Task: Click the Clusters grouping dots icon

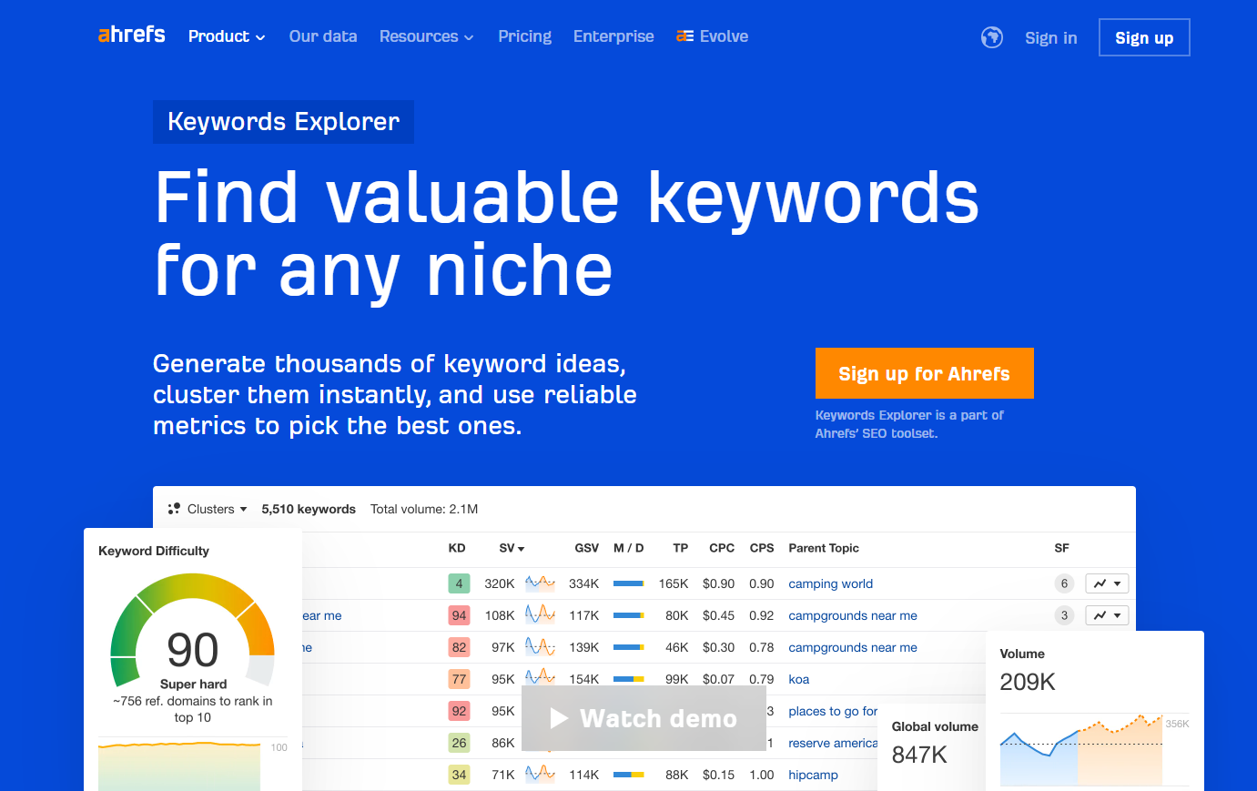Action: pyautogui.click(x=173, y=509)
